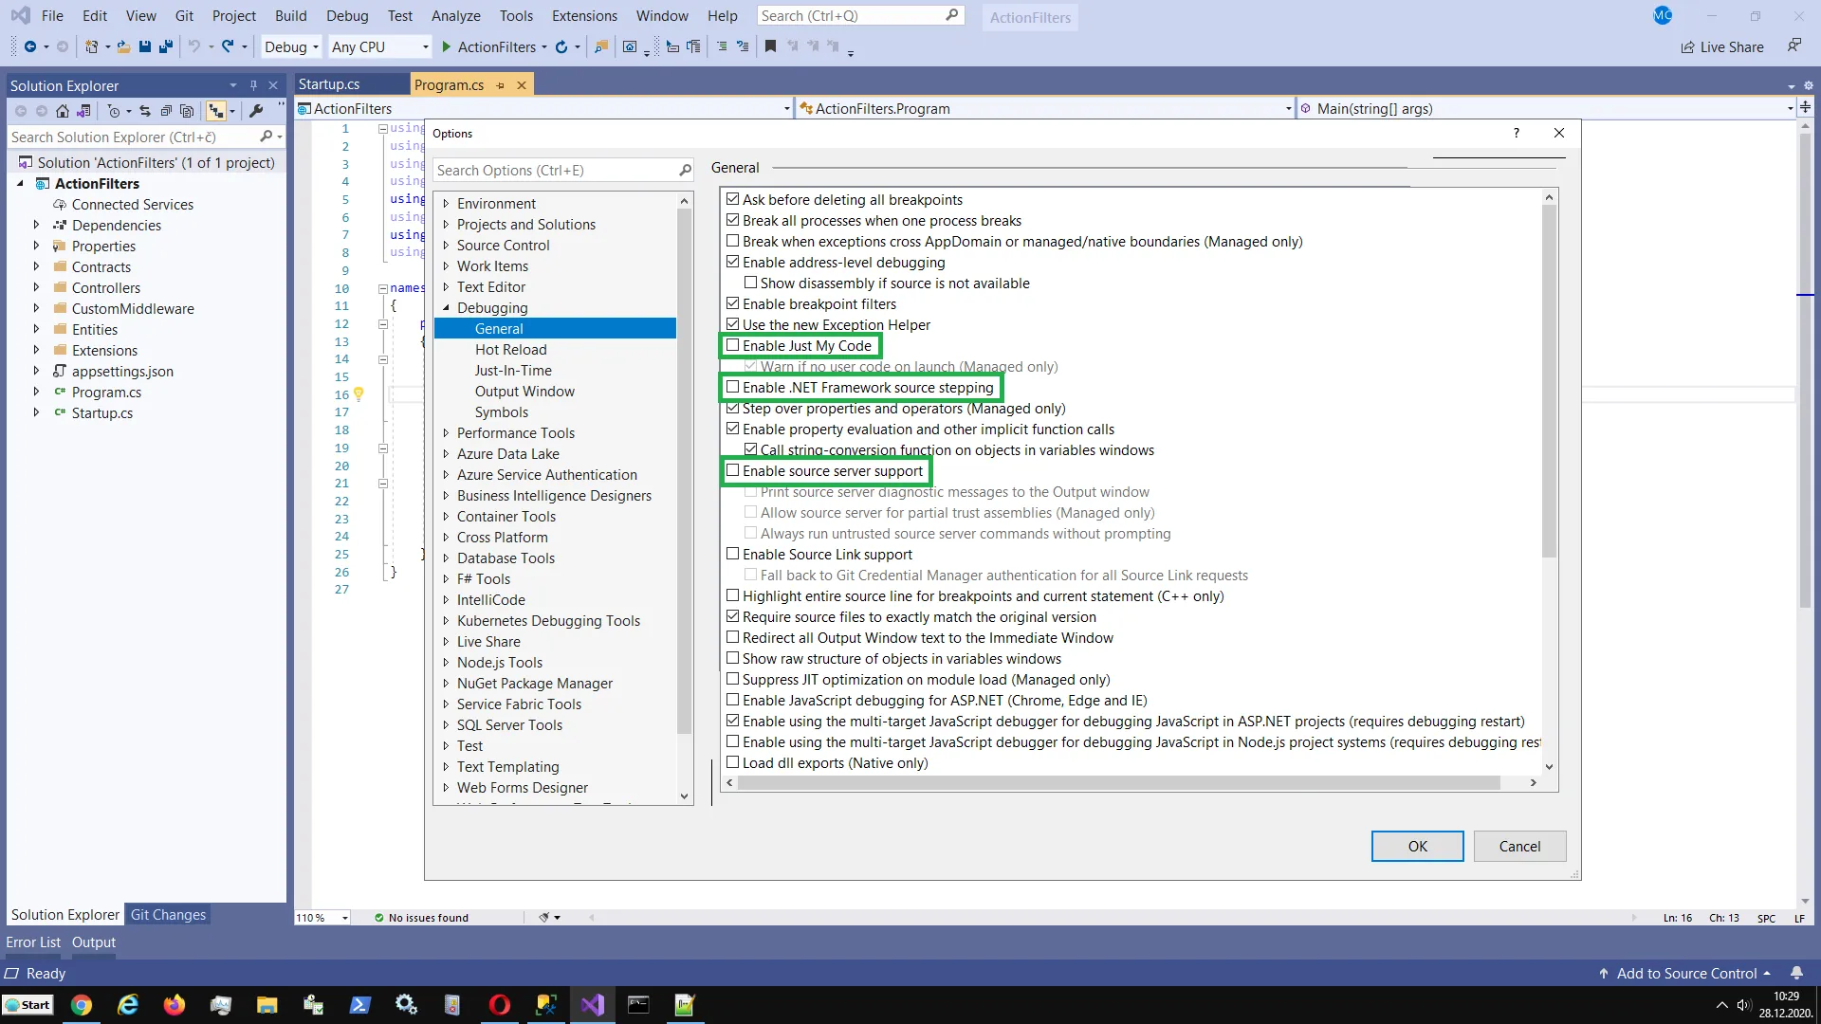1821x1024 pixels.
Task: Open Solution Explorer Properties wrench icon
Action: pos(256,111)
